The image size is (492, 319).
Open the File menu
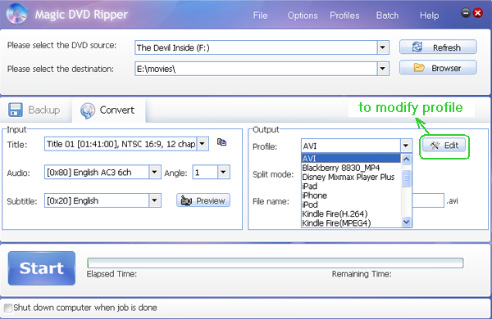pyautogui.click(x=260, y=16)
